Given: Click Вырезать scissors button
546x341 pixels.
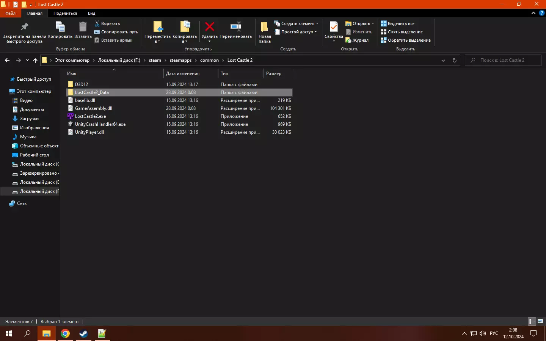Looking at the screenshot, I should tap(107, 23).
